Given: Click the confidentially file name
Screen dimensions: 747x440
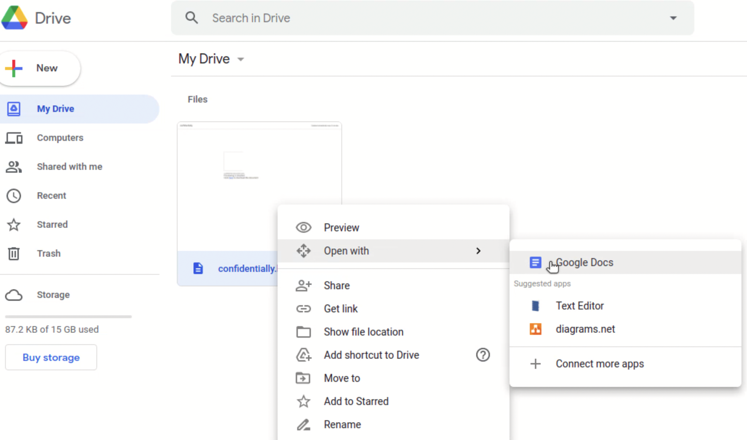Looking at the screenshot, I should 247,269.
